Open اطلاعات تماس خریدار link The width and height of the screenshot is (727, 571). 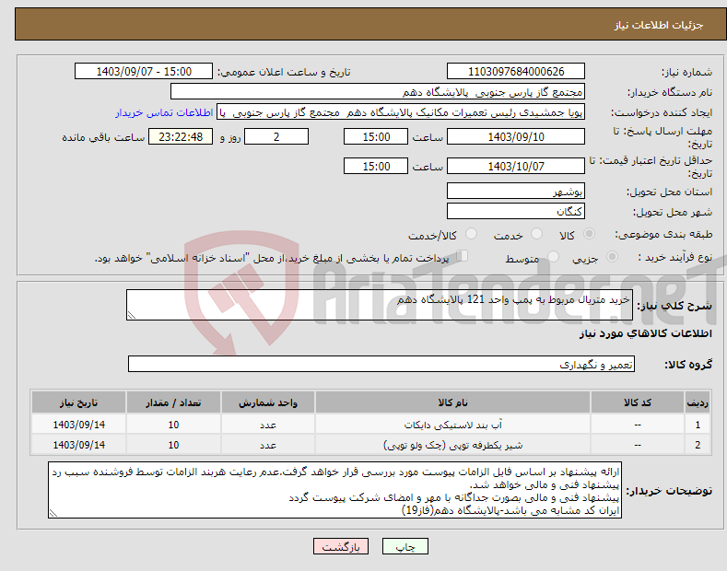tap(164, 112)
